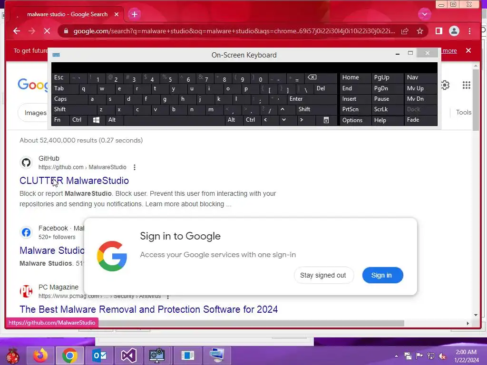
Task: Go back using Chrome's back arrow
Action: [17, 31]
